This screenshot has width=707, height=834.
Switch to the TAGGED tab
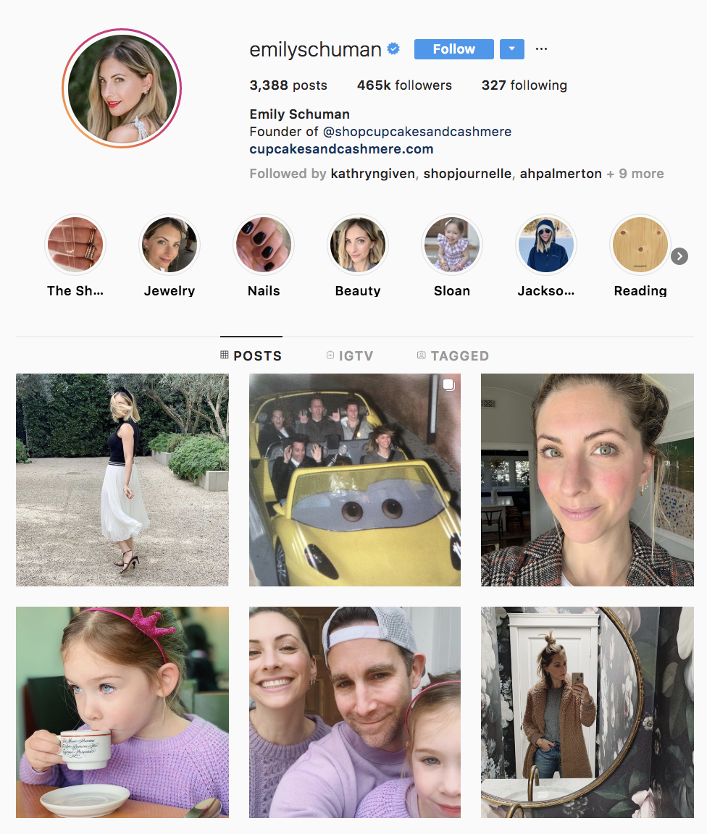point(453,356)
